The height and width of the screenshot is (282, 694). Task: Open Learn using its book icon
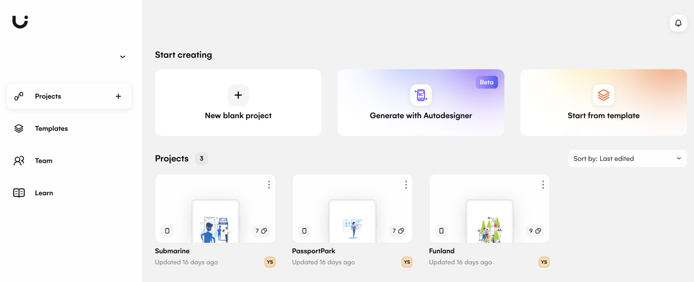(19, 193)
